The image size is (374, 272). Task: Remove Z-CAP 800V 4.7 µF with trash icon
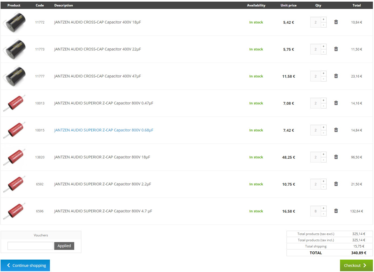[x=336, y=211]
